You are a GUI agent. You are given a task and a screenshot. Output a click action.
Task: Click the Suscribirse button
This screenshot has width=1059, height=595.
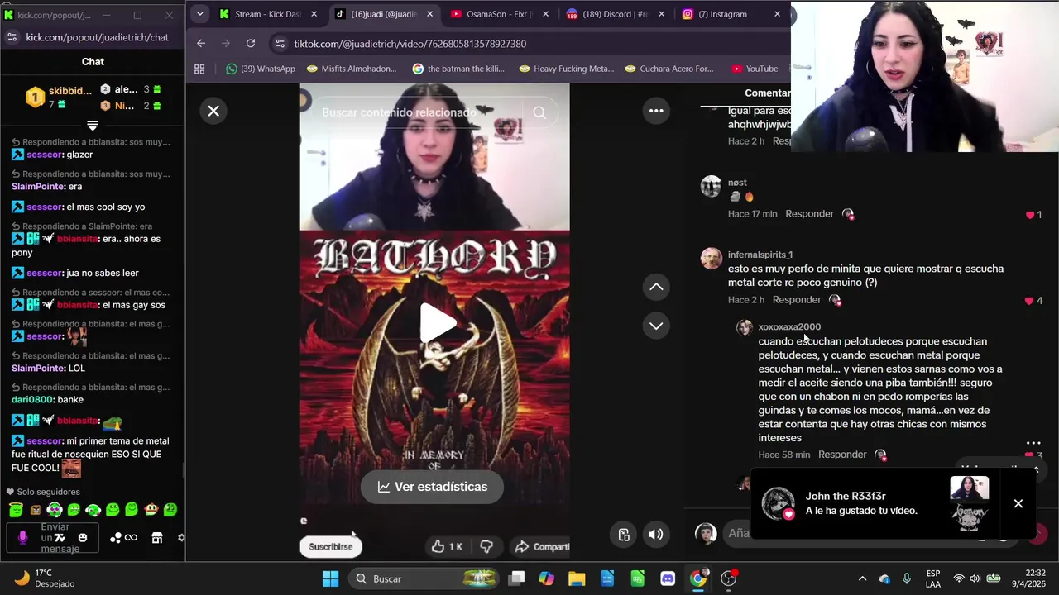click(330, 546)
